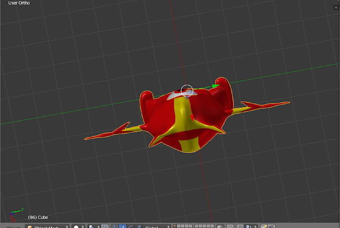
Task: Click the '(96) Cube' object label
Action: tap(38, 217)
